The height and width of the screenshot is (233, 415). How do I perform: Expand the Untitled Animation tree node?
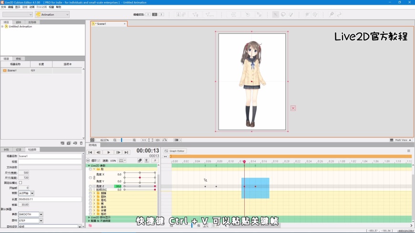2,27
